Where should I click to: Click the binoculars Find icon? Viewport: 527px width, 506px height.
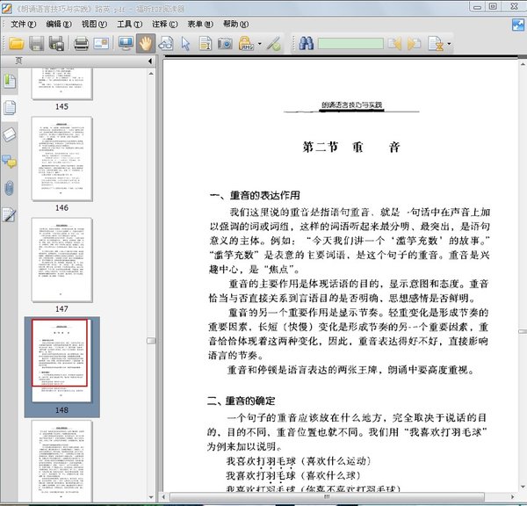305,43
